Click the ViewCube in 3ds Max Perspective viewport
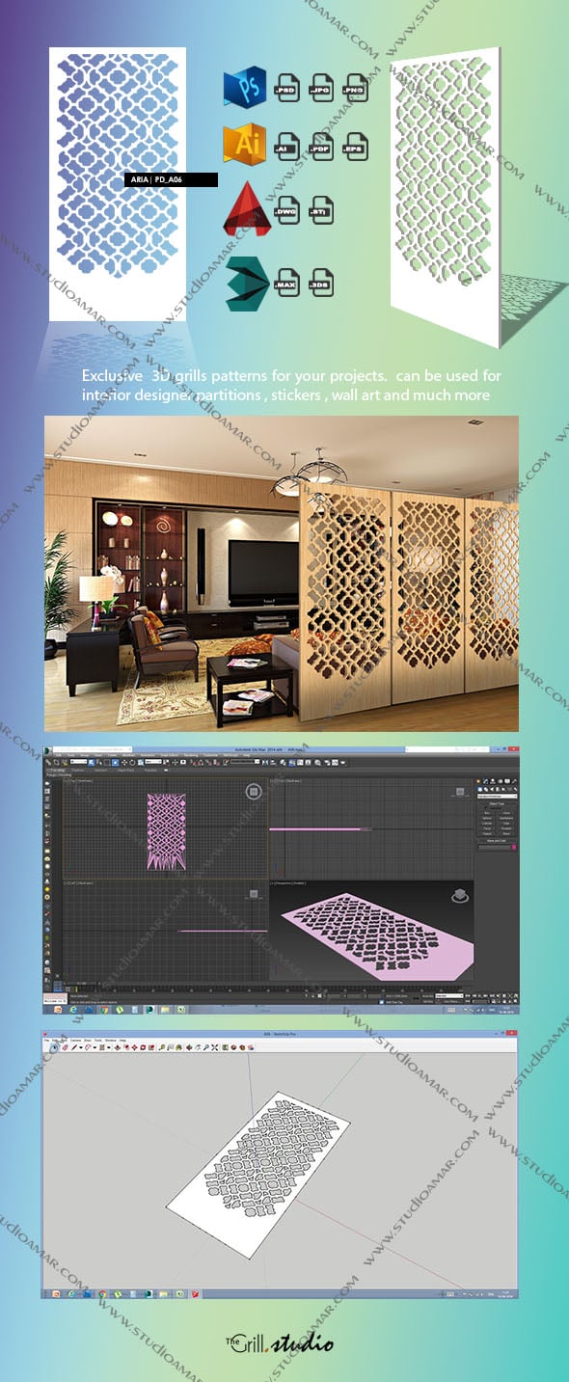Image resolution: width=569 pixels, height=1382 pixels. pyautogui.click(x=460, y=895)
